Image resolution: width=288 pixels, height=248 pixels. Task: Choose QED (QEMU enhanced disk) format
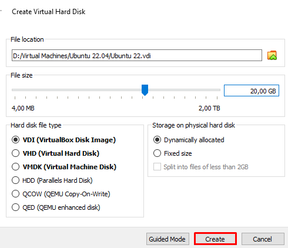coord(15,207)
